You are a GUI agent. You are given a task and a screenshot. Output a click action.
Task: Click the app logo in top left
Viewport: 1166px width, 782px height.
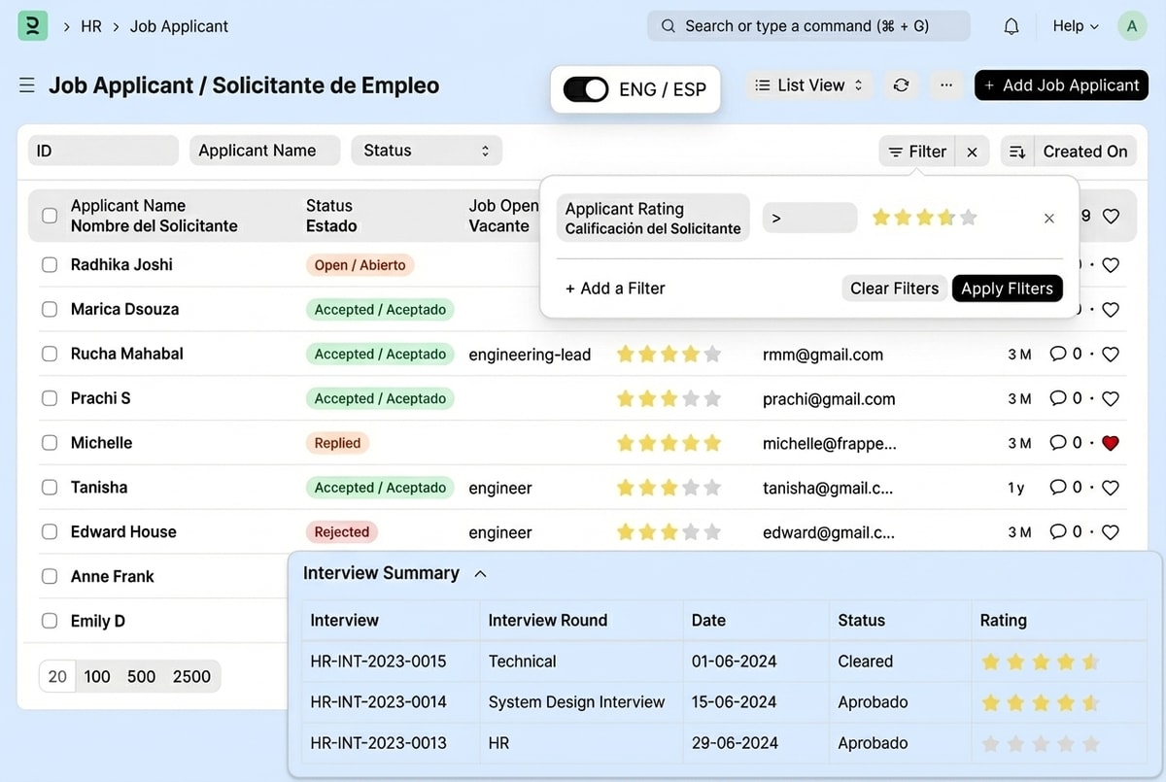tap(33, 26)
